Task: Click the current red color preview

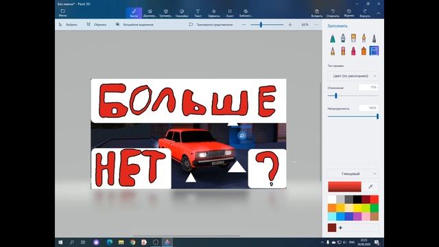Action: tap(344, 187)
